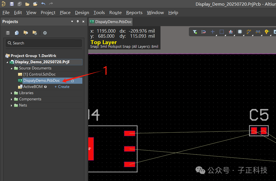
Task: Open the Design menu
Action: (x=82, y=12)
